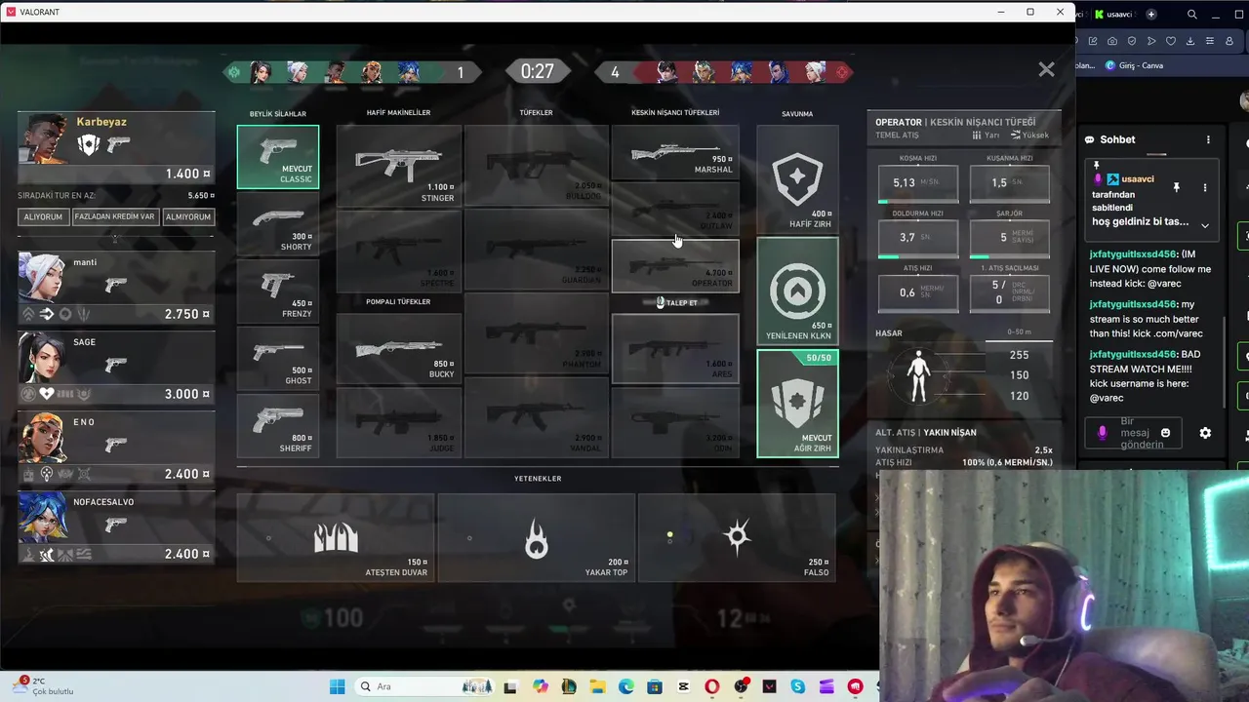
Task: Select the Guardian rifle
Action: pos(536,250)
